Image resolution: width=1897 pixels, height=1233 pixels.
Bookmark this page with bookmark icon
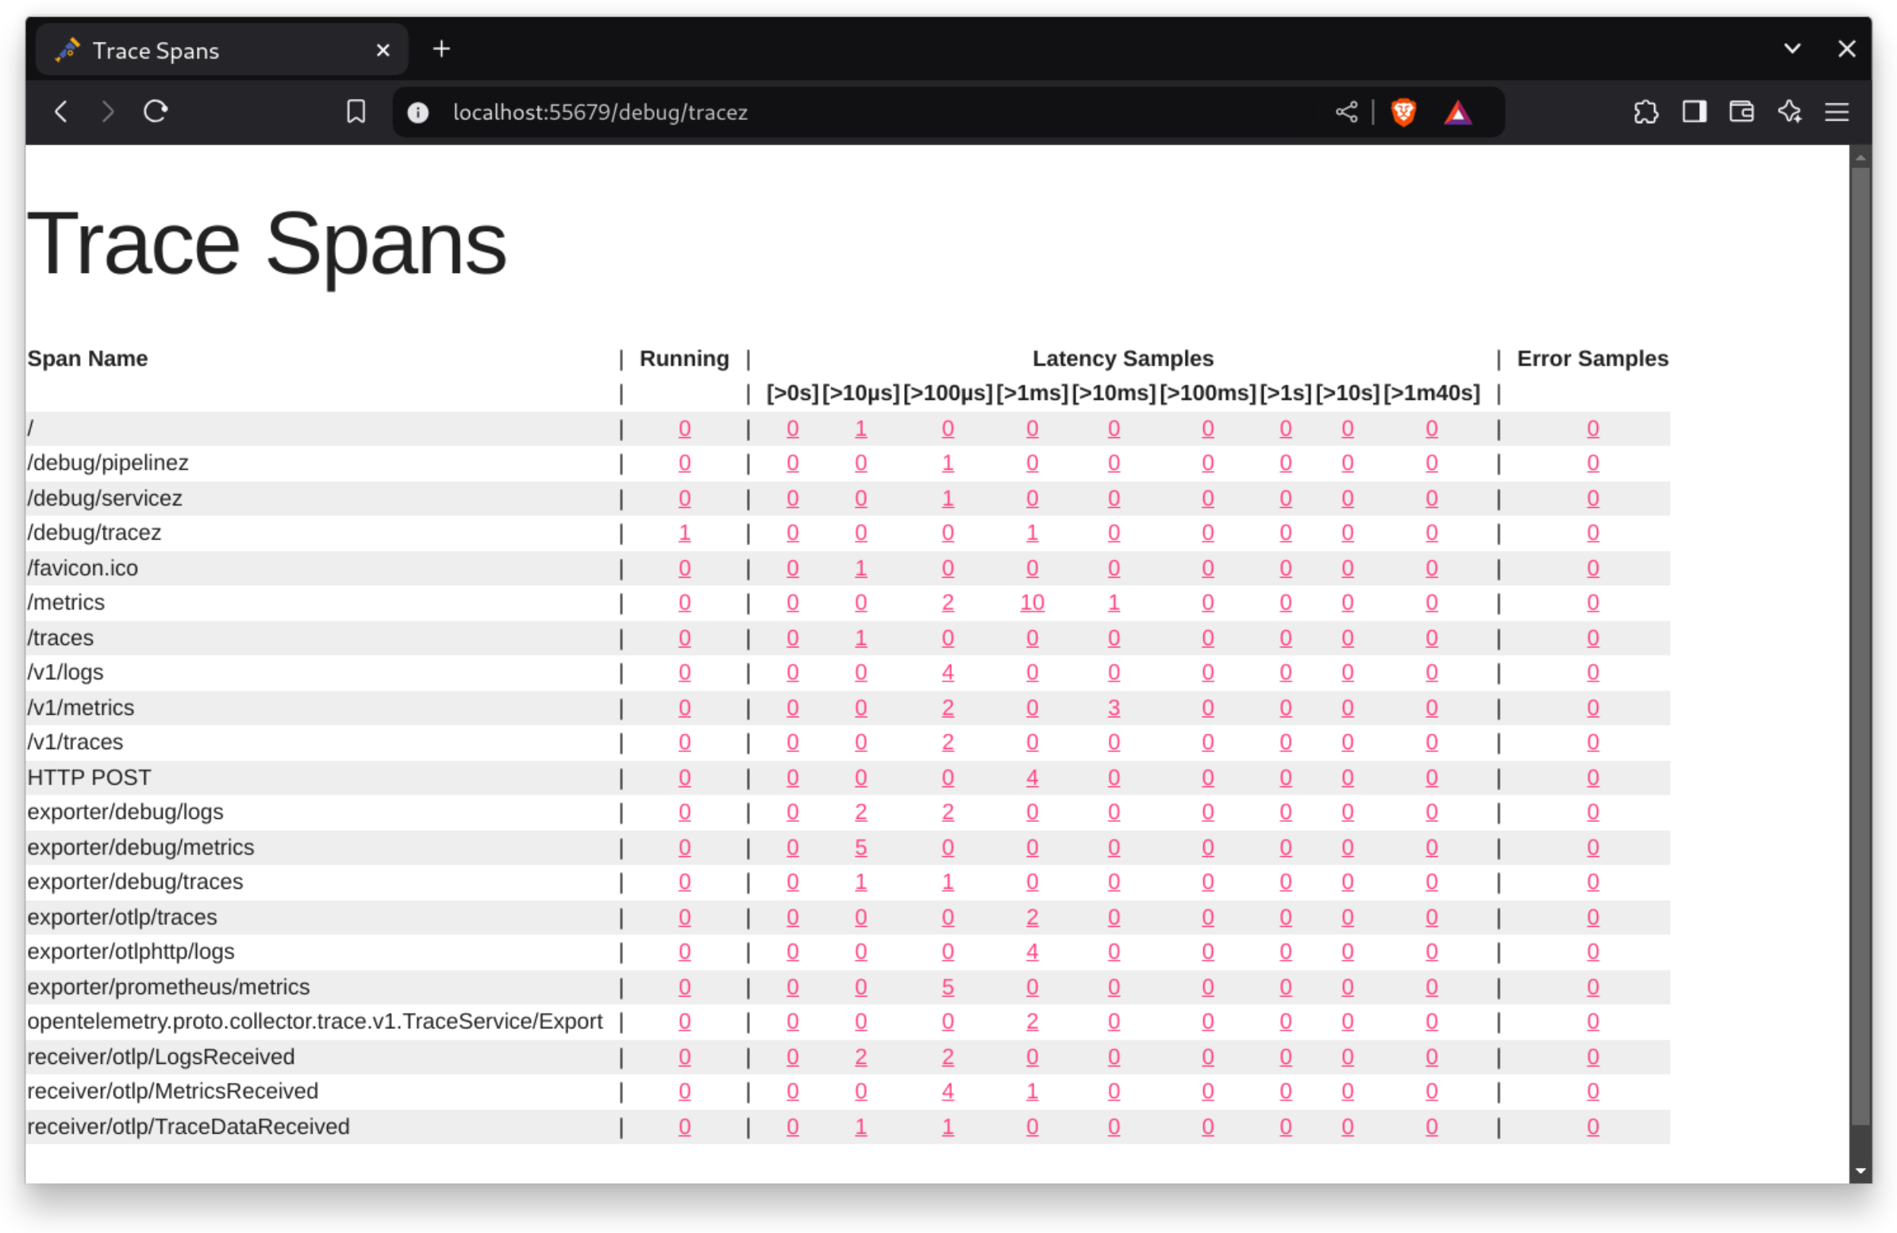pyautogui.click(x=356, y=112)
